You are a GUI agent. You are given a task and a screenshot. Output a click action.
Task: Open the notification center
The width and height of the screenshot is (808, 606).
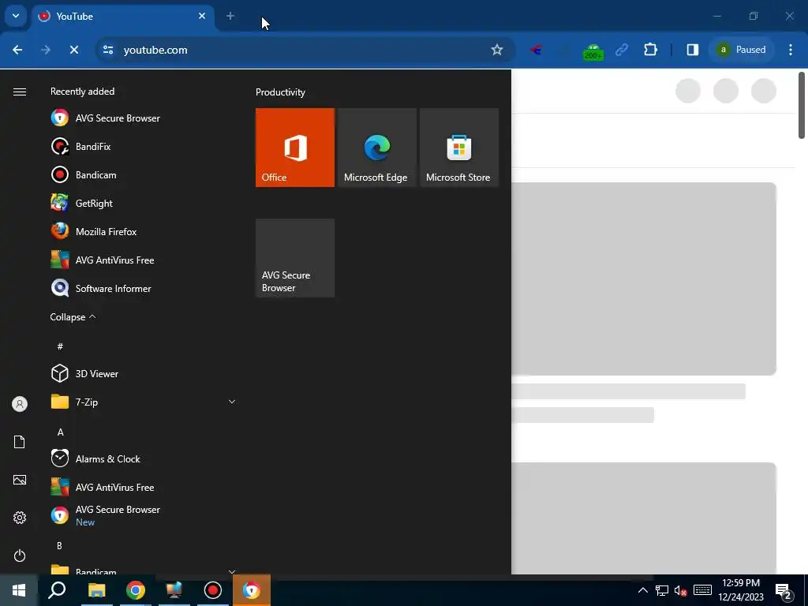coord(784,590)
